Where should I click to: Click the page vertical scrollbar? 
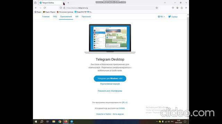pos(188,66)
